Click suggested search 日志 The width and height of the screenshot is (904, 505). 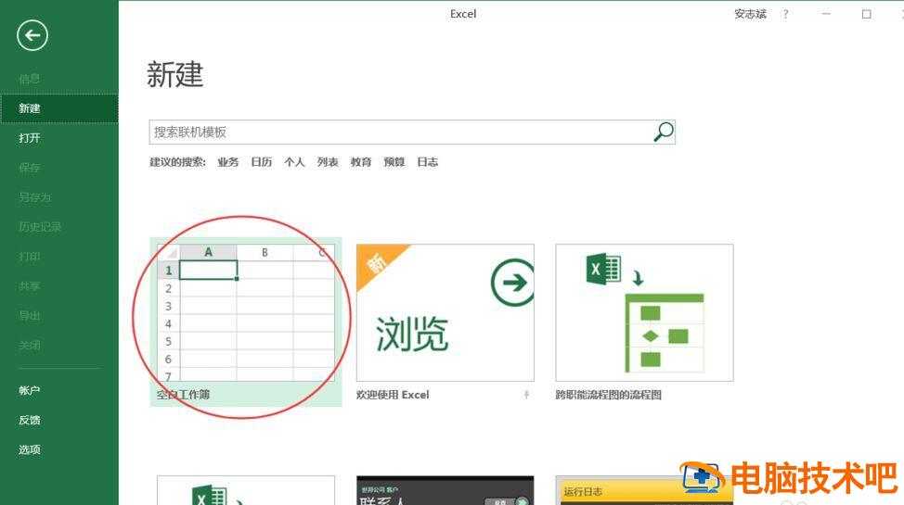tap(427, 162)
